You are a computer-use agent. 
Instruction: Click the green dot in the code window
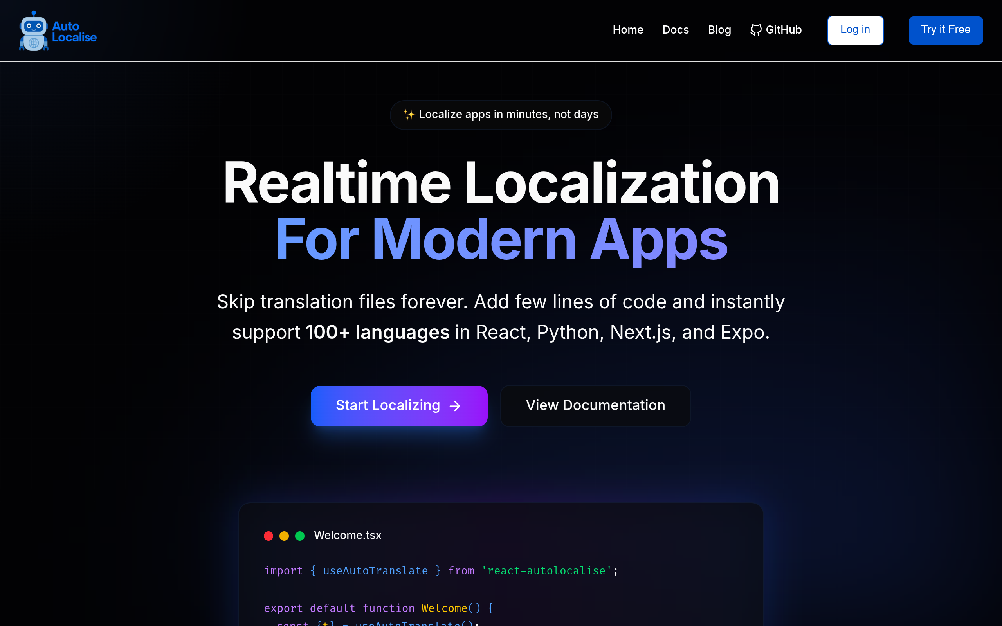300,536
